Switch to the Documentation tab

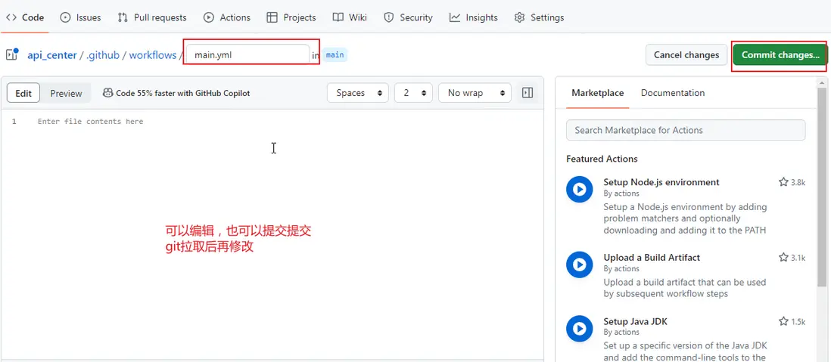673,93
